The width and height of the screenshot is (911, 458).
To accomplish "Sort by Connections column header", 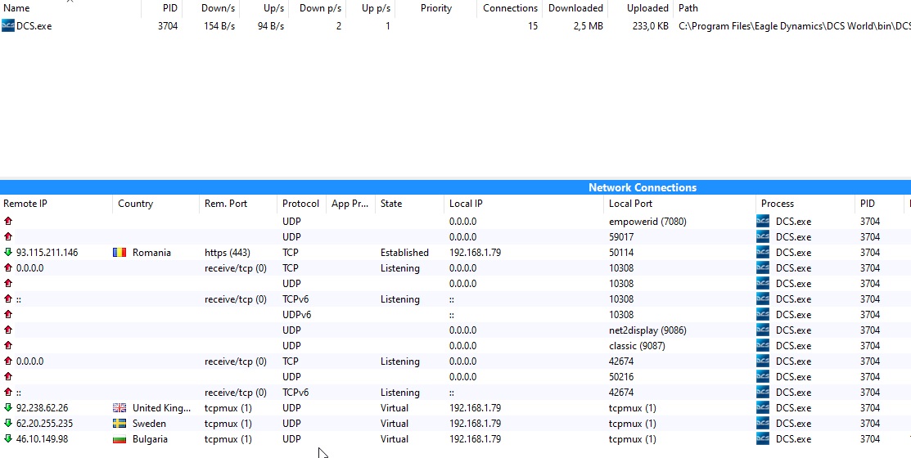I will tap(510, 8).
